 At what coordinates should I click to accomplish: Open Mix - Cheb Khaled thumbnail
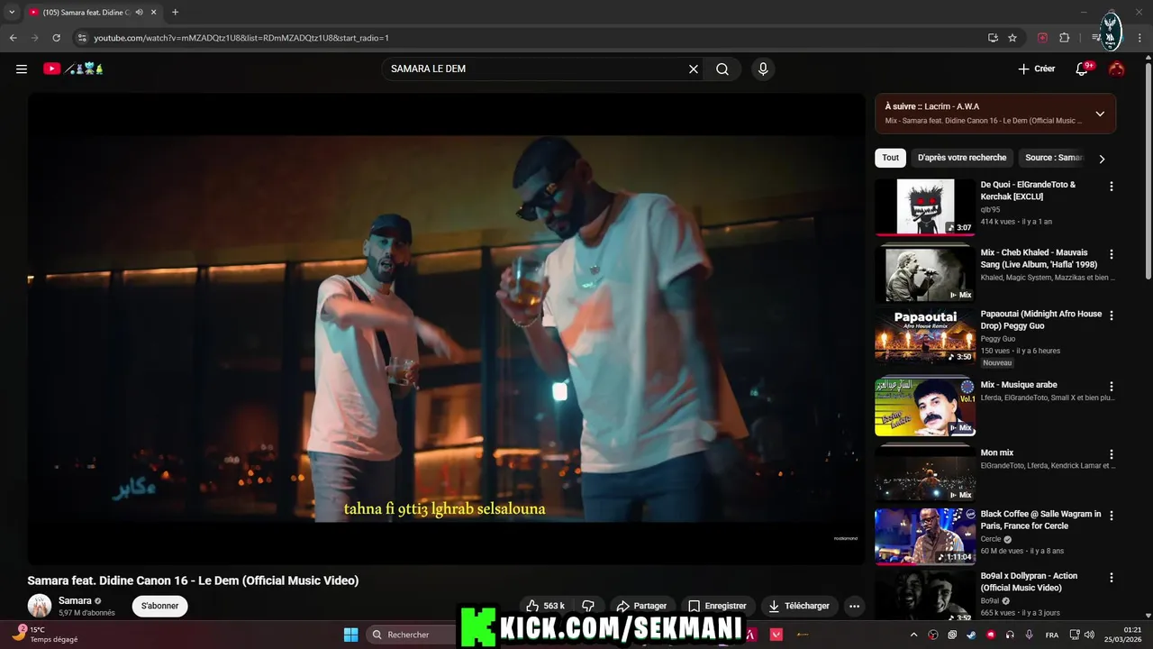(925, 274)
